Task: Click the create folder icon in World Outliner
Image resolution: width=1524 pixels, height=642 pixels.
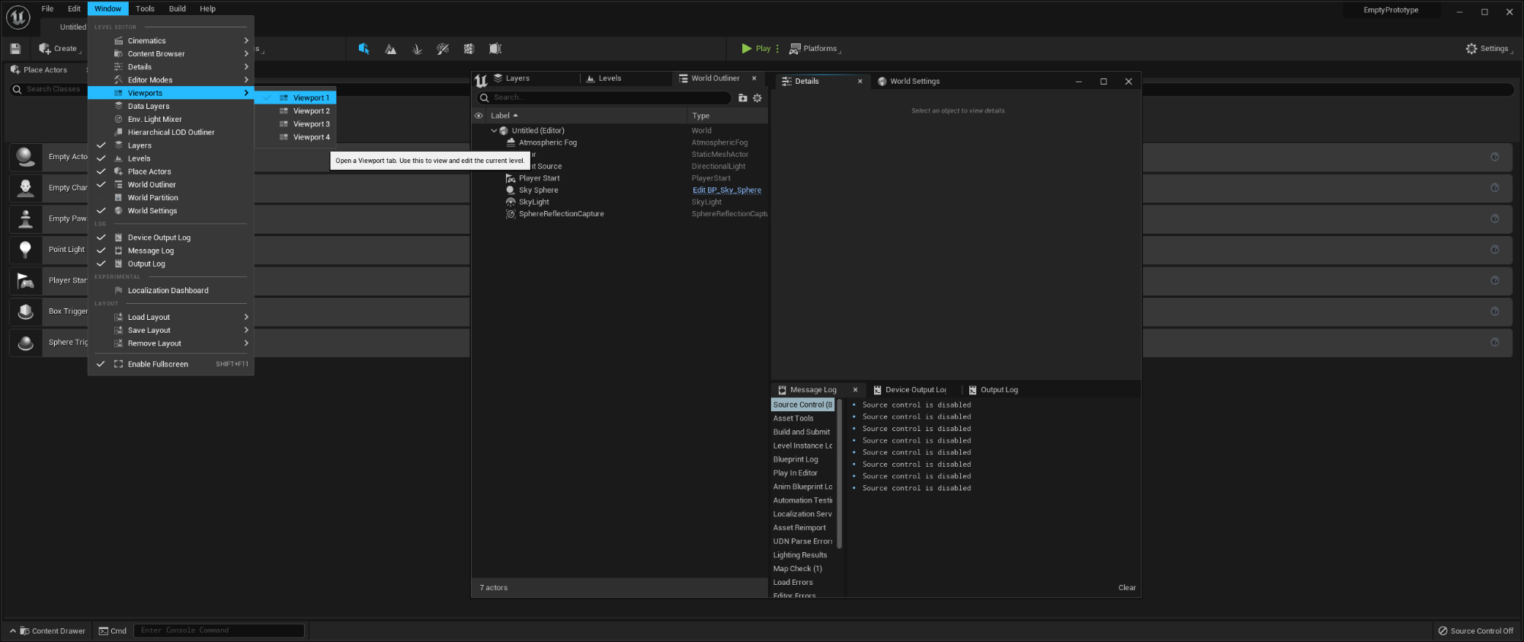Action: (743, 98)
